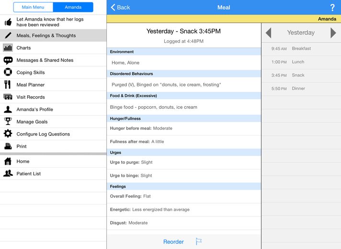Select the 1:00 PM Lunch entry
Viewport: 341px width, 249px height.
[301, 62]
